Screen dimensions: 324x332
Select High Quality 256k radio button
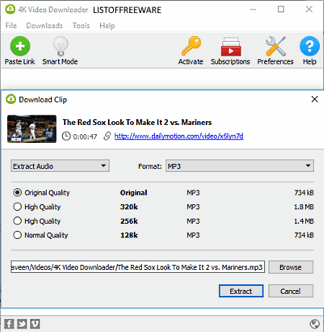(17, 221)
